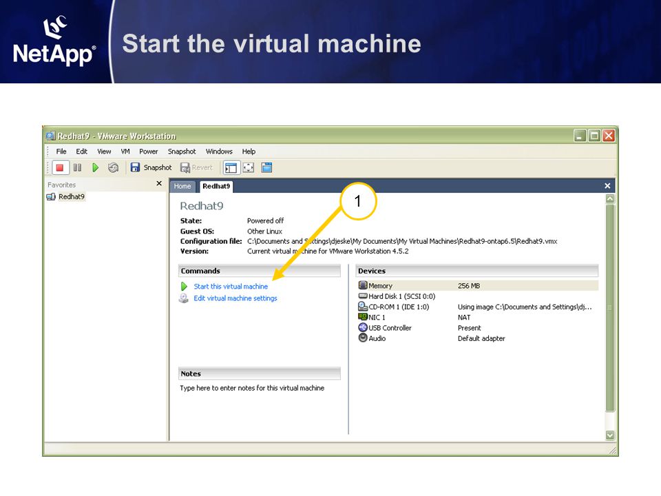
Task: Click the vertical scrollbar thumb
Action: [x=610, y=307]
